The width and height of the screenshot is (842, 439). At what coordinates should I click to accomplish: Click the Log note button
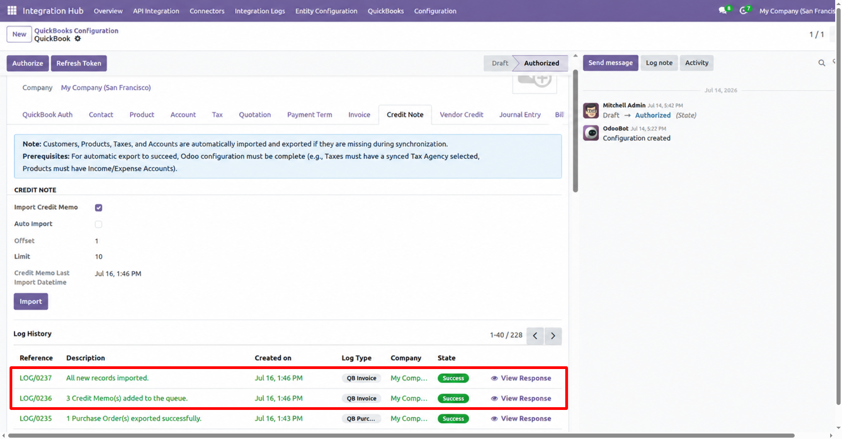pyautogui.click(x=659, y=63)
